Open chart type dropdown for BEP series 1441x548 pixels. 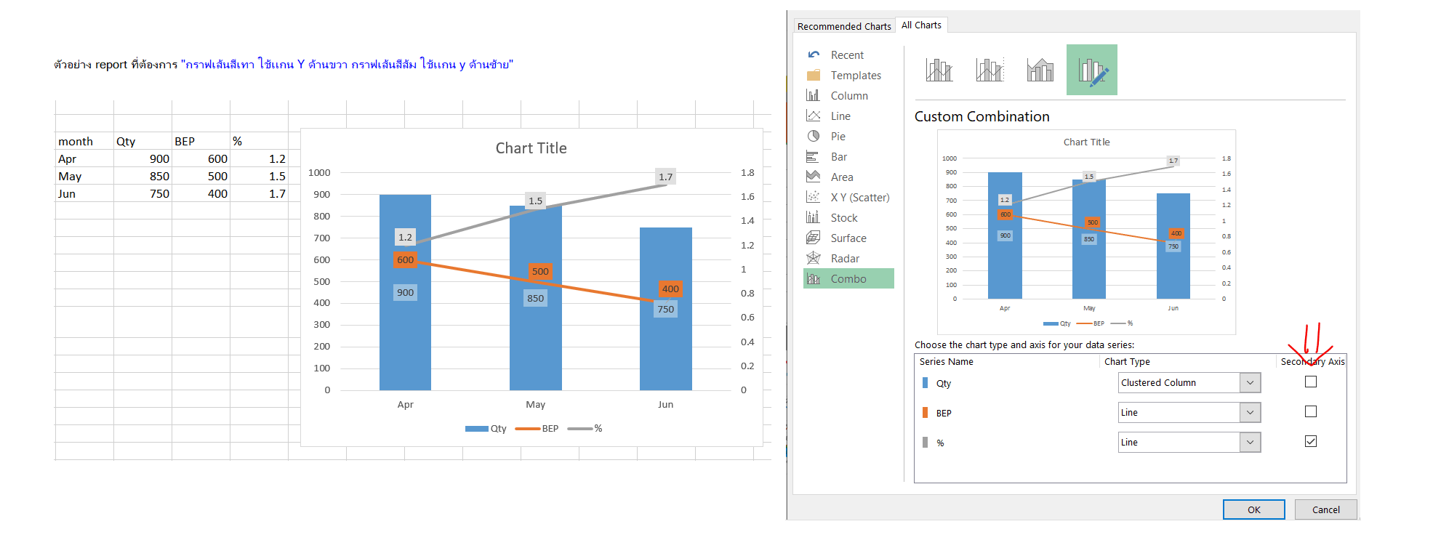coord(1250,412)
